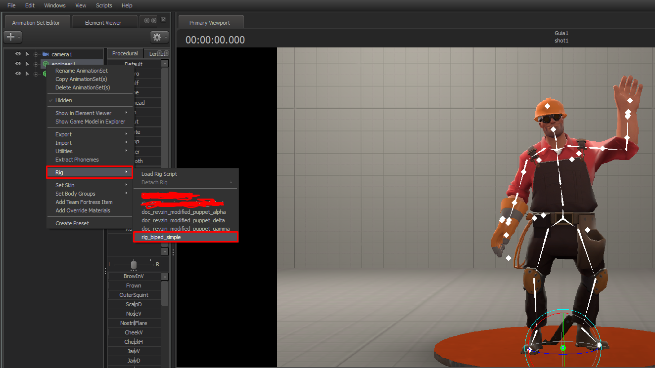The width and height of the screenshot is (655, 368).
Task: Open the Utilities submenu
Action: [x=90, y=151]
